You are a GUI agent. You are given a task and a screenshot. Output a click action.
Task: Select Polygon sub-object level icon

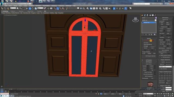click(x=151, y=41)
